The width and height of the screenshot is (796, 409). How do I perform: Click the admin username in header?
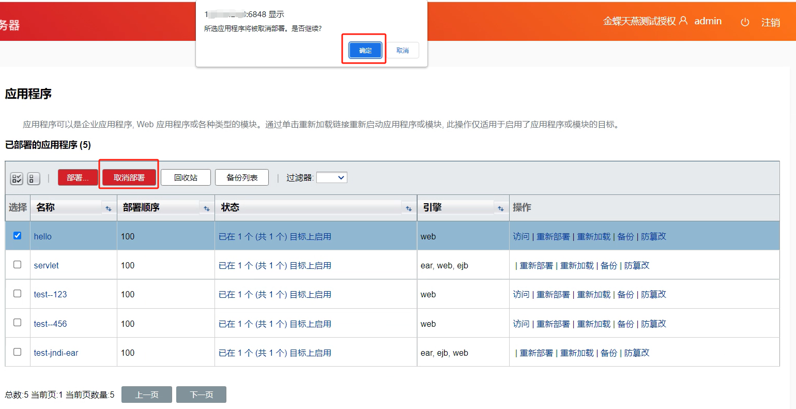coord(708,21)
